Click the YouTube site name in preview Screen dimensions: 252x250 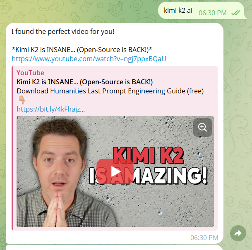pyautogui.click(x=30, y=73)
